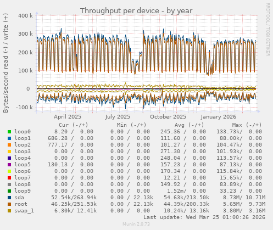Click the root brown legend swatch
Image resolution: width=273 pixels, height=230 pixels.
click(9, 204)
